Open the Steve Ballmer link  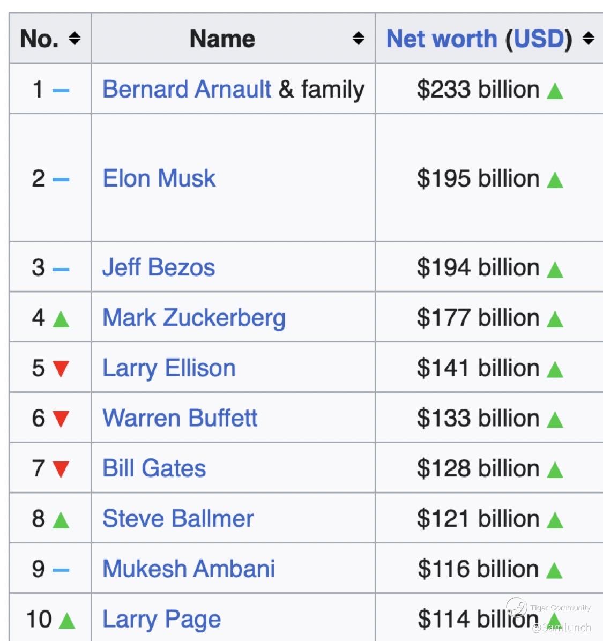(178, 518)
